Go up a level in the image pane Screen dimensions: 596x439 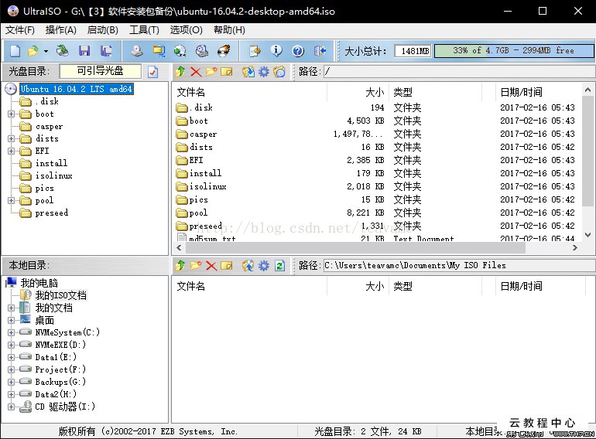pos(180,71)
